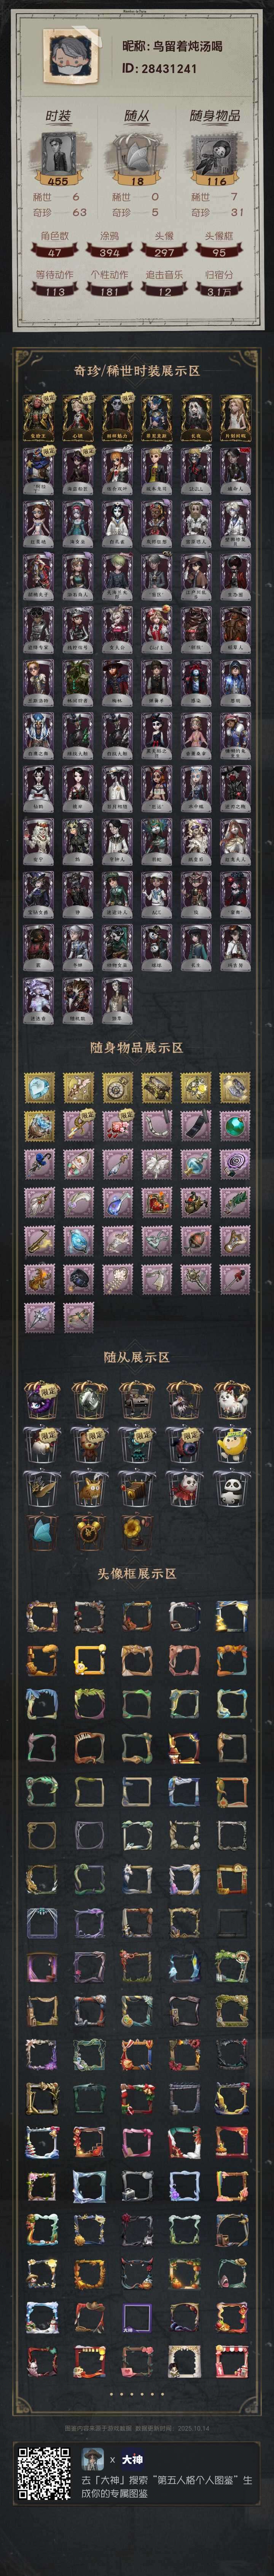Viewport: 274px width, 2576px height.
Task: Click the 随身物品展示区 section header
Action: click(137, 1048)
